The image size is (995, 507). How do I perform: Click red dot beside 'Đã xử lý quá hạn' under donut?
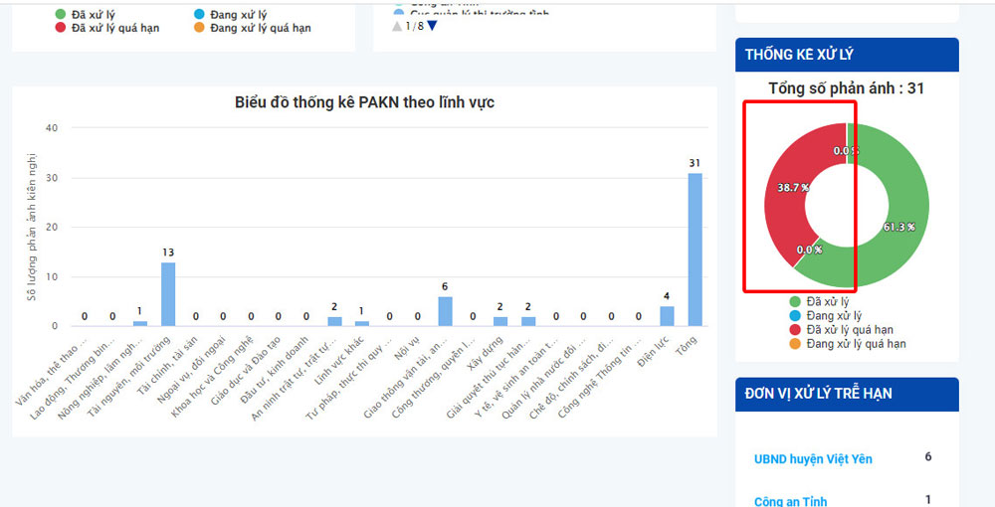point(795,330)
